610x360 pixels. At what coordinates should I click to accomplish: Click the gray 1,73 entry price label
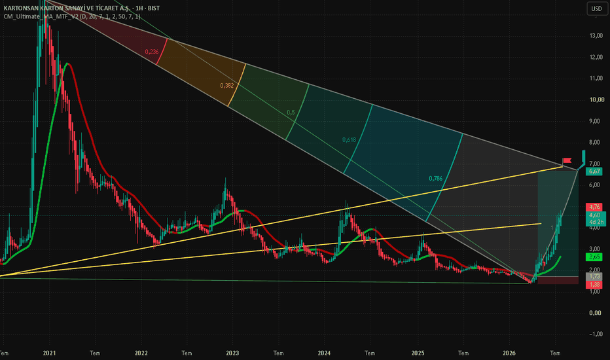pos(594,276)
